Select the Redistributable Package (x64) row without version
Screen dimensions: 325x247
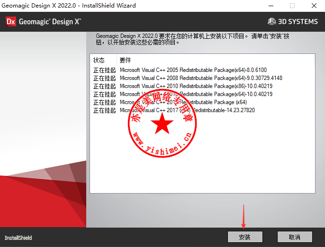tap(202, 102)
